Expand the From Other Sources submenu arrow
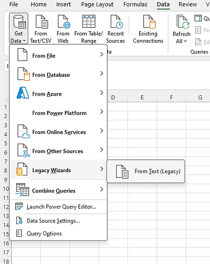This screenshot has height=264, width=210. pos(101,150)
